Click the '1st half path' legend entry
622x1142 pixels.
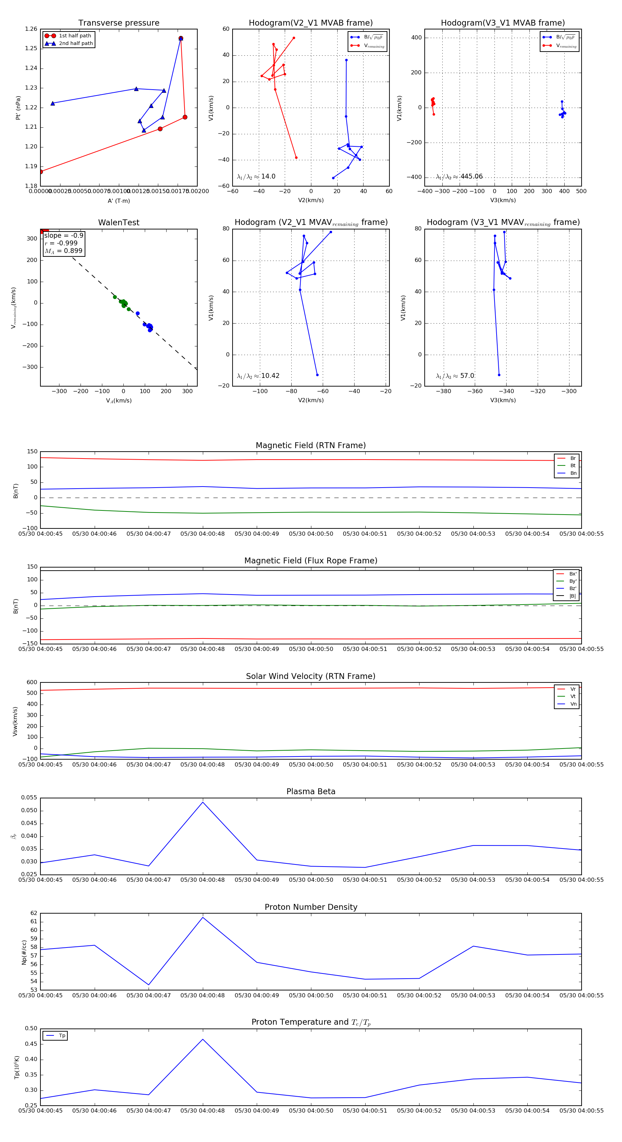click(68, 36)
